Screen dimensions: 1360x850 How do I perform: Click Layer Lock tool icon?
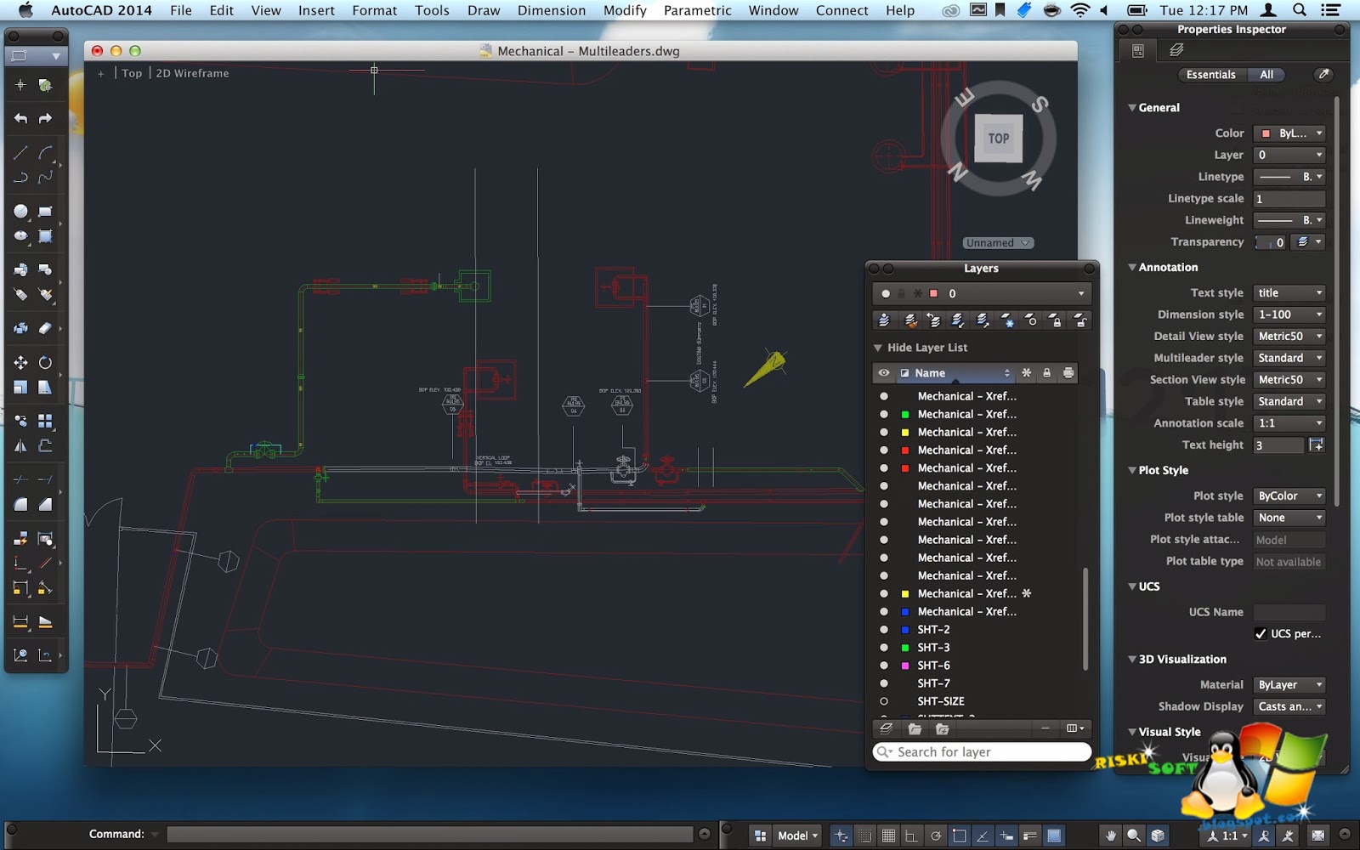coord(1056,320)
